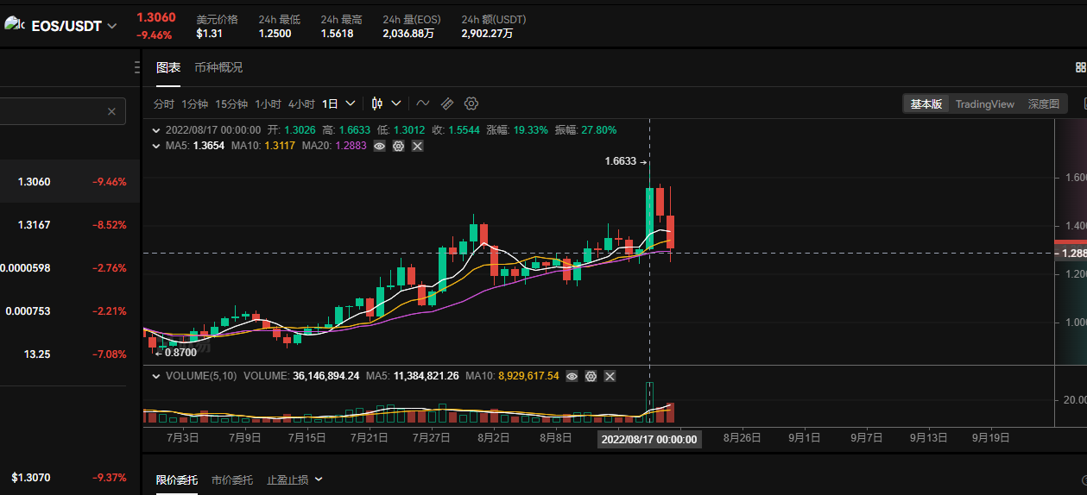Switch to the 图表 tab
1087x495 pixels.
tap(168, 67)
